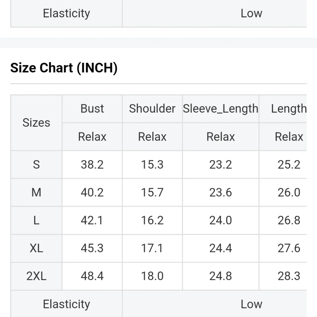The width and height of the screenshot is (317, 317).
Task: Click the Length column header
Action: pos(288,109)
